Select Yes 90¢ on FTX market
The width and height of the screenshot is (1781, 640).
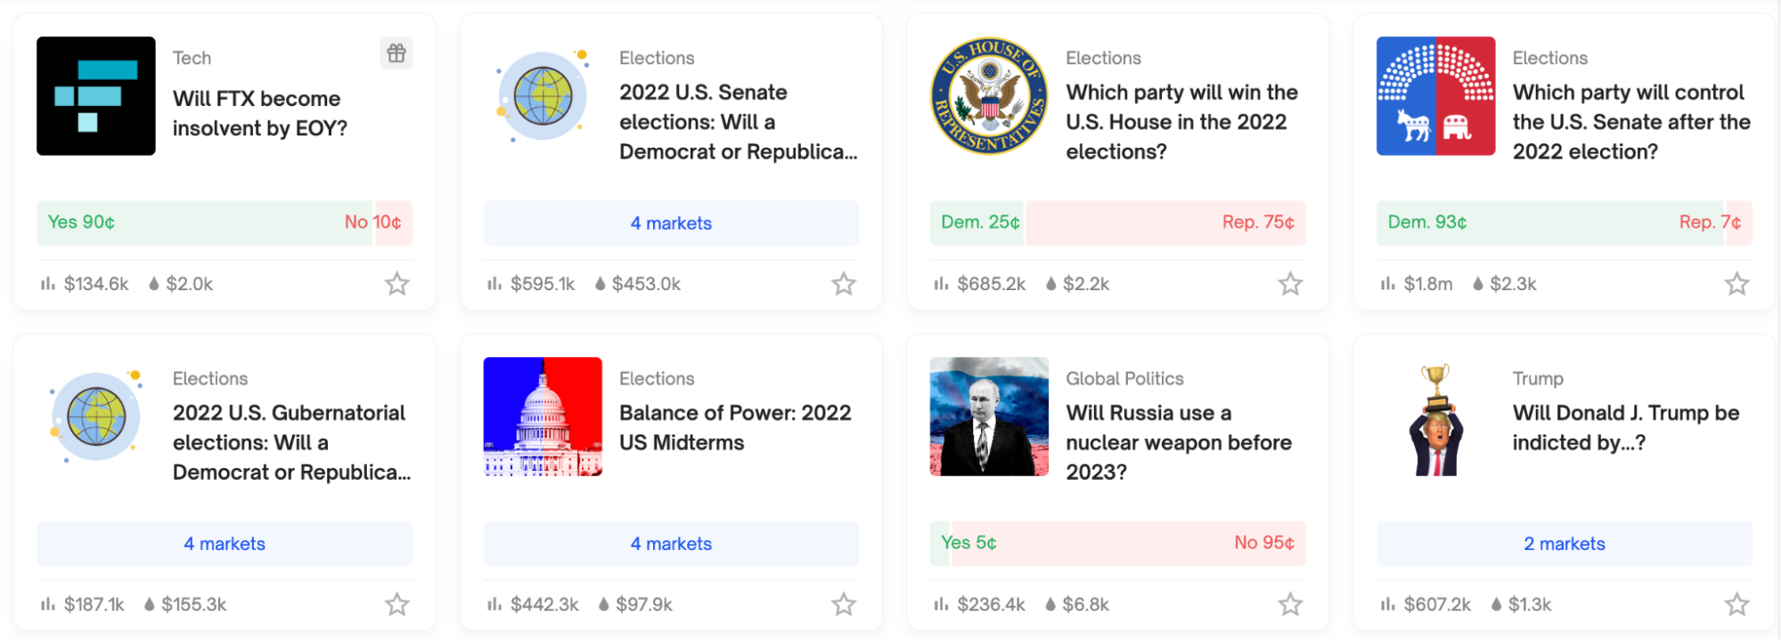click(205, 223)
